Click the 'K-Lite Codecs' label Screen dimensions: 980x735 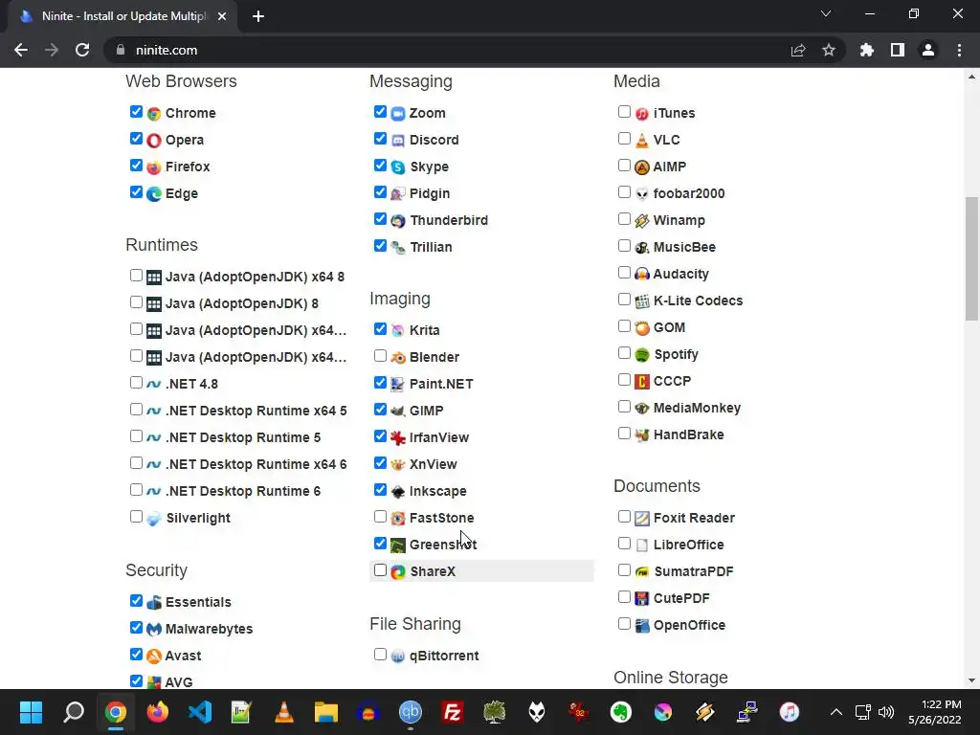coord(698,301)
